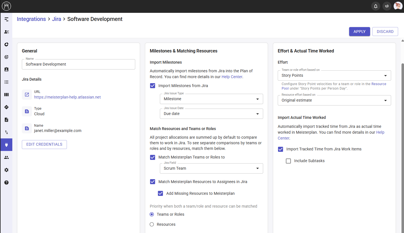Open Resource effort based on dropdown

[x=334, y=100]
